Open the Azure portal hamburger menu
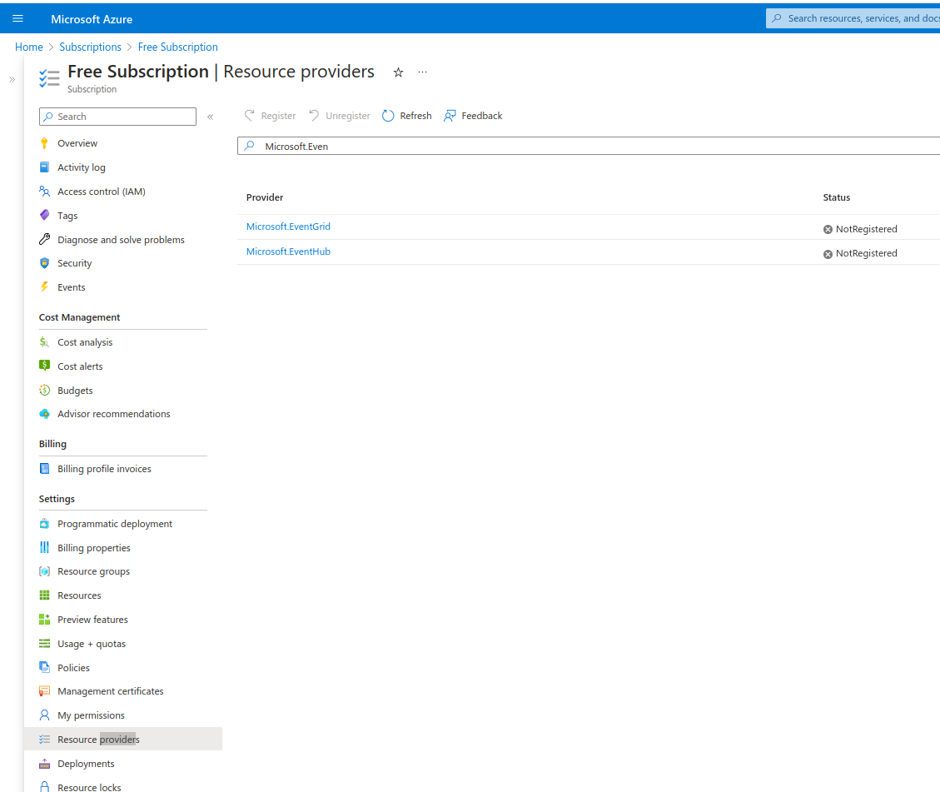Viewport: 940px width, 792px height. (18, 18)
